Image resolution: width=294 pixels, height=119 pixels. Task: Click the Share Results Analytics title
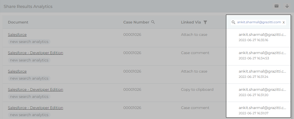pyautogui.click(x=28, y=6)
